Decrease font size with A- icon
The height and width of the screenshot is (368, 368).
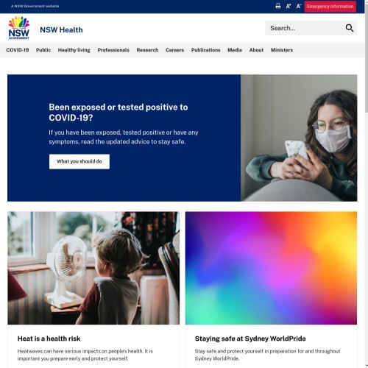pyautogui.click(x=299, y=6)
